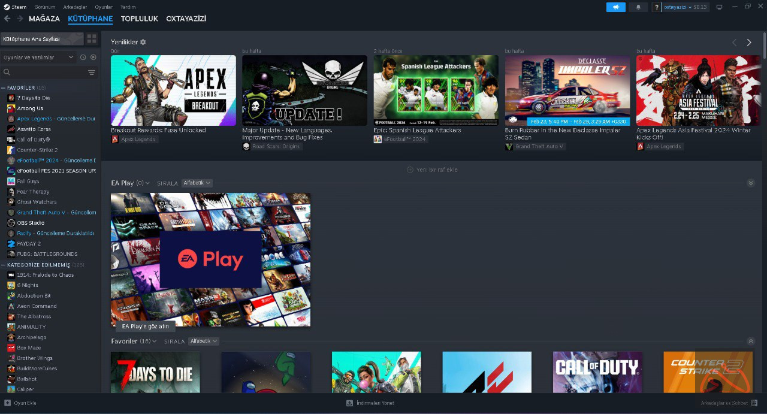Collapse the FAVORİLER category in sidebar
Image resolution: width=767 pixels, height=414 pixels.
(x=4, y=88)
